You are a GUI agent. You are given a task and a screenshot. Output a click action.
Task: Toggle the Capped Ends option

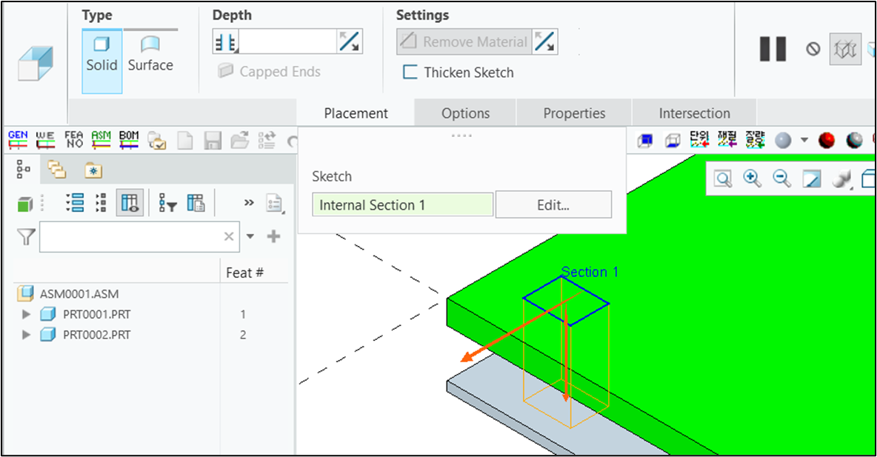point(269,72)
